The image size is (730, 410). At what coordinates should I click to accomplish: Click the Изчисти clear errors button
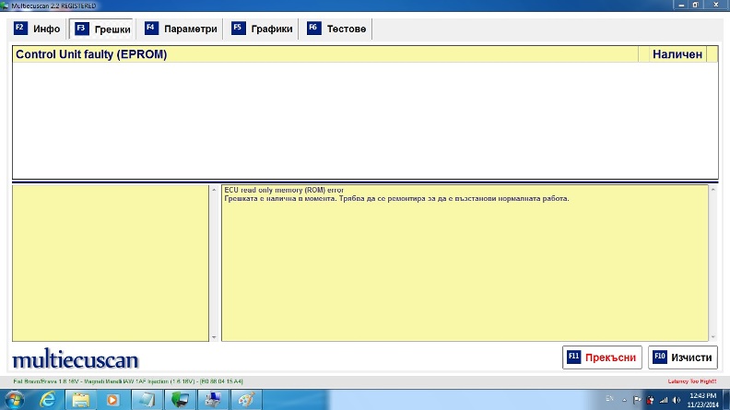click(683, 357)
